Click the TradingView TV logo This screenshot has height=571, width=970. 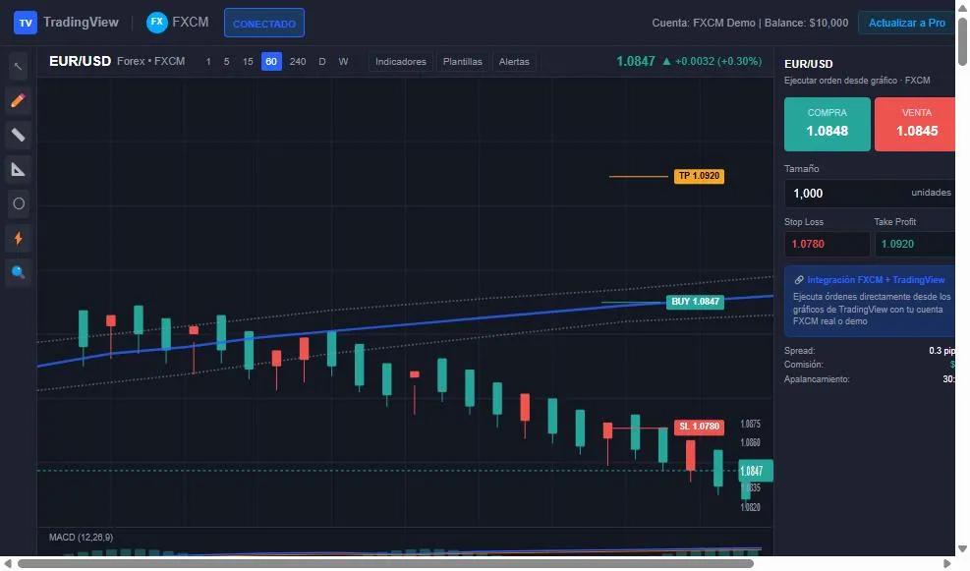click(26, 23)
